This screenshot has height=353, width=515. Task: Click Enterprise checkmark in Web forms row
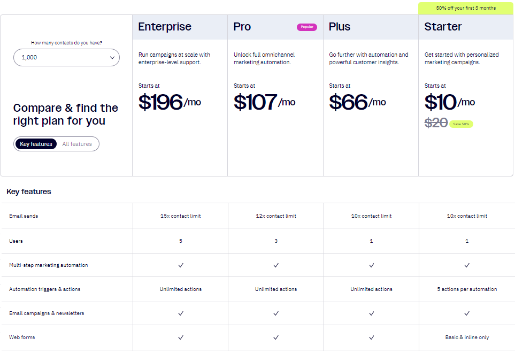181,337
